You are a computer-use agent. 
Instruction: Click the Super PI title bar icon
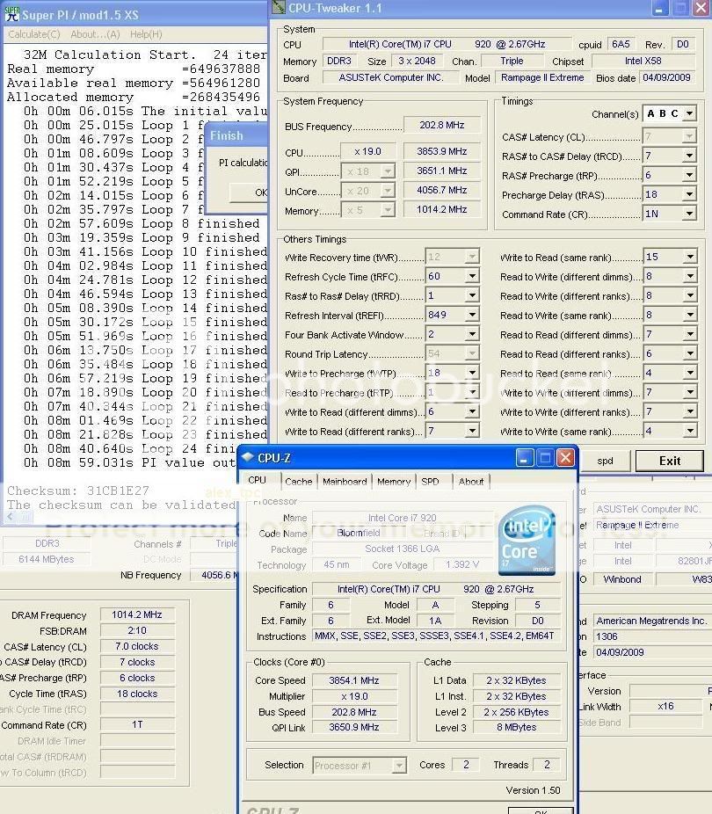pos(12,14)
